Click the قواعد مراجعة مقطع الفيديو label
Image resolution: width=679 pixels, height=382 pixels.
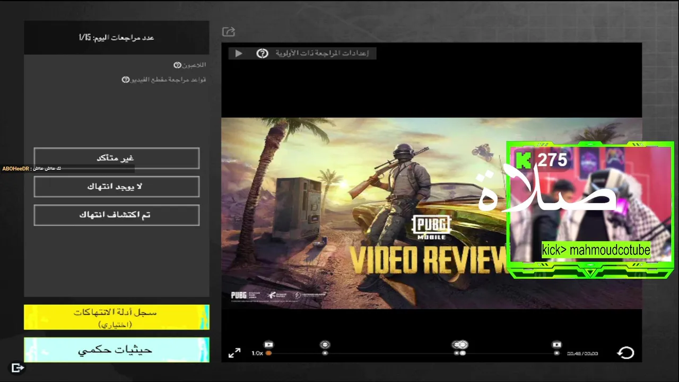click(x=169, y=80)
